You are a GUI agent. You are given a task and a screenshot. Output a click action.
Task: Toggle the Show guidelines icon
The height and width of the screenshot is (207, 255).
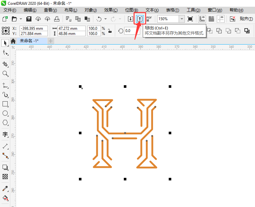point(221,19)
